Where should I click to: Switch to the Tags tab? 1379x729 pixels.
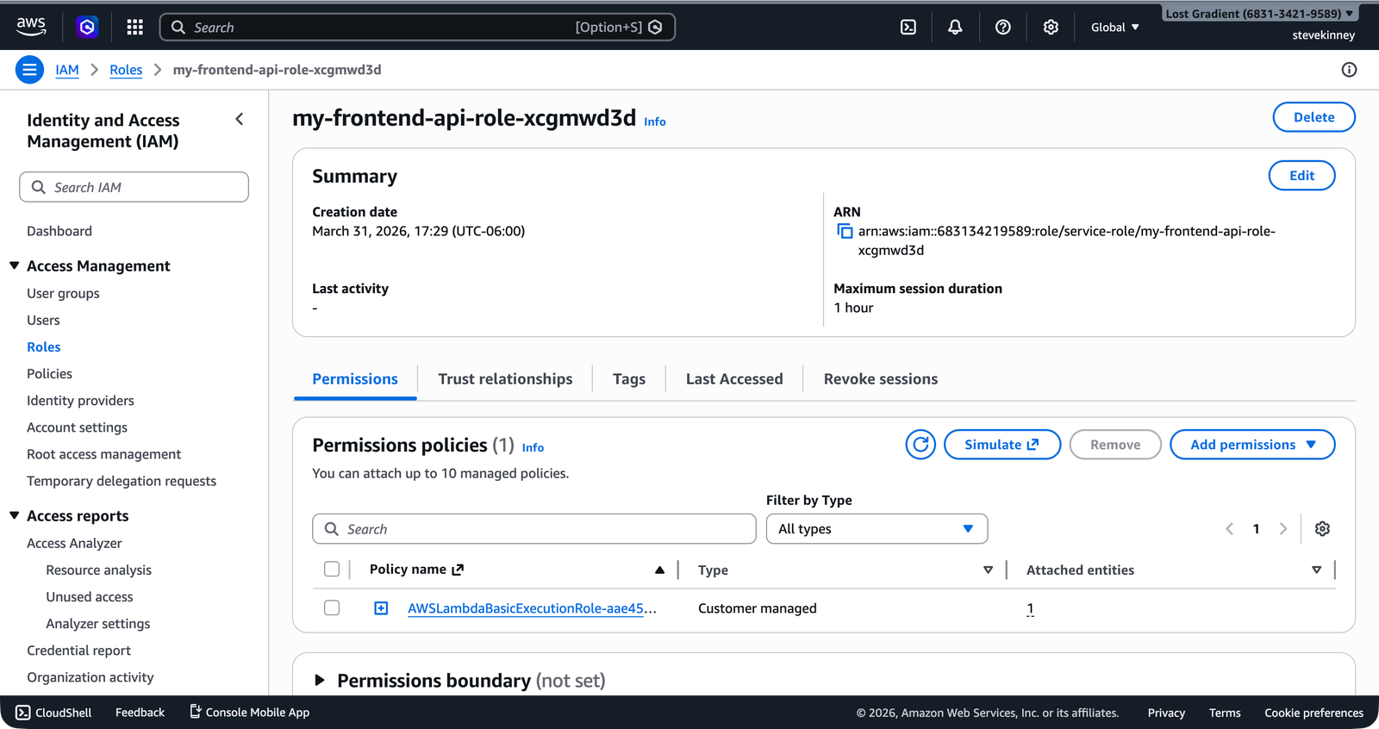point(629,379)
